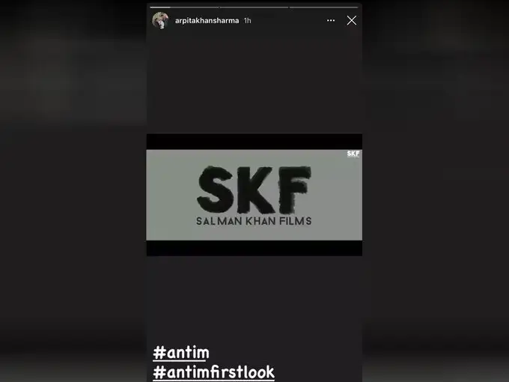The height and width of the screenshot is (382, 509).
Task: Close the story with the X icon
Action: pyautogui.click(x=352, y=20)
